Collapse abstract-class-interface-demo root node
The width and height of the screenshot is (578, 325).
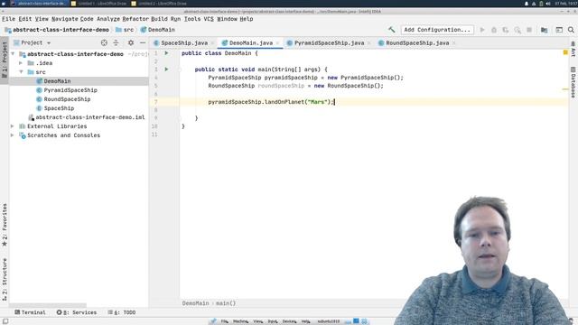click(14, 54)
